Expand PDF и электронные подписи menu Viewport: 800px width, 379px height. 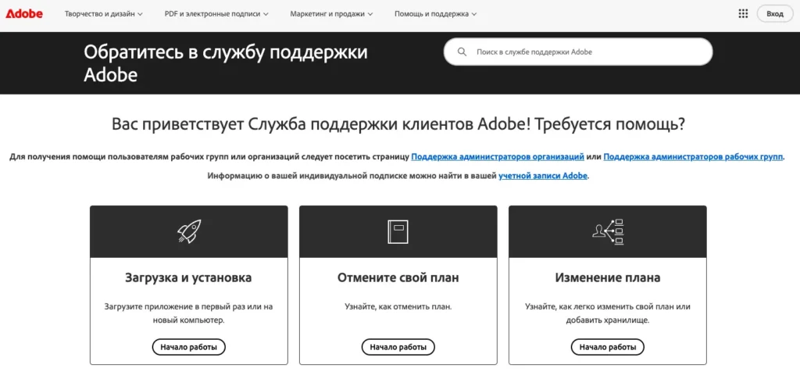pyautogui.click(x=216, y=14)
